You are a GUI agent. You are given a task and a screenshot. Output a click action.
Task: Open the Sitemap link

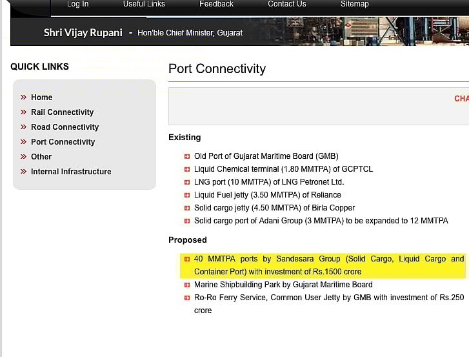click(354, 5)
